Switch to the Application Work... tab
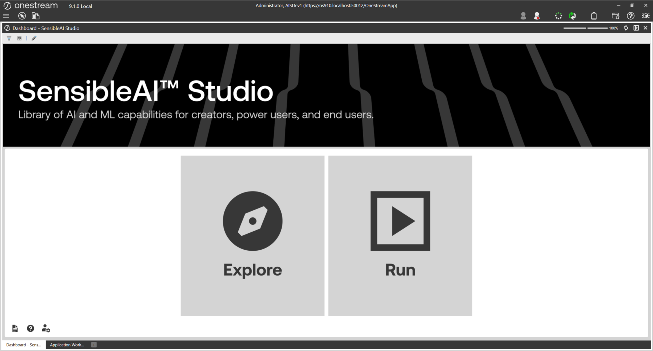 tap(67, 345)
